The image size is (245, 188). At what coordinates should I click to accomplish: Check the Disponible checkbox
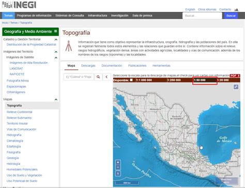[x=131, y=80]
